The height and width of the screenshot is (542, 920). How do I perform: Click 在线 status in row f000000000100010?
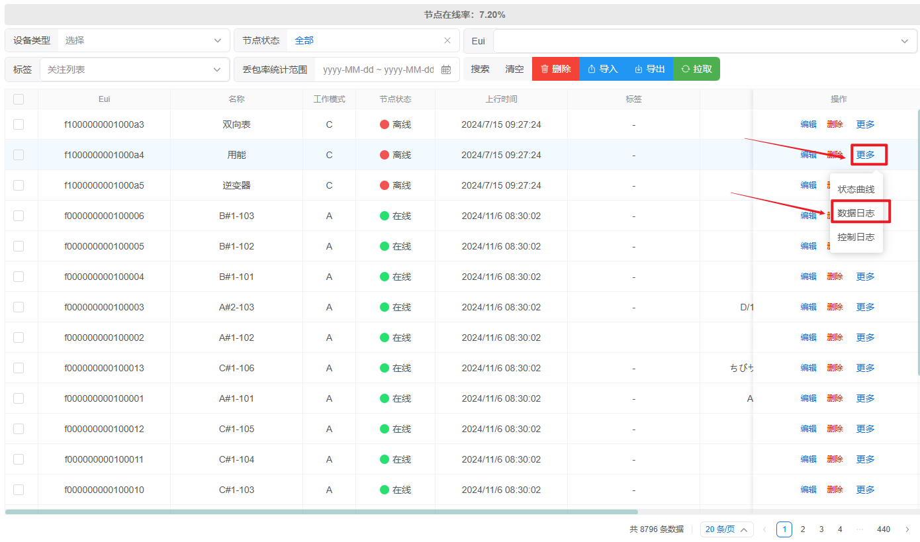tap(395, 490)
